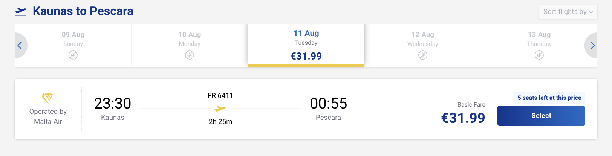Click no-flight icon under 12 Aug Wednesday
Viewport: 612px width, 156px height.
(423, 55)
